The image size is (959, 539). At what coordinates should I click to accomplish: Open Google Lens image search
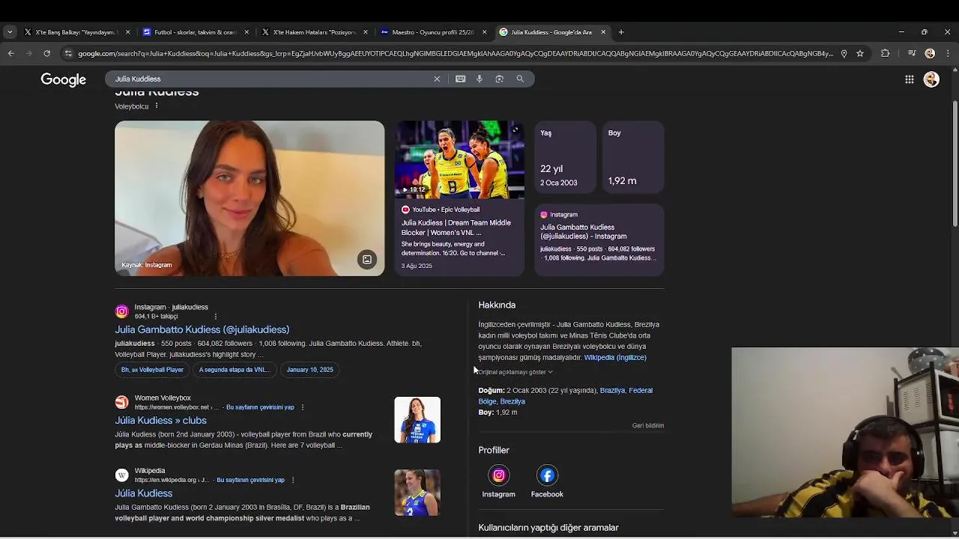499,79
